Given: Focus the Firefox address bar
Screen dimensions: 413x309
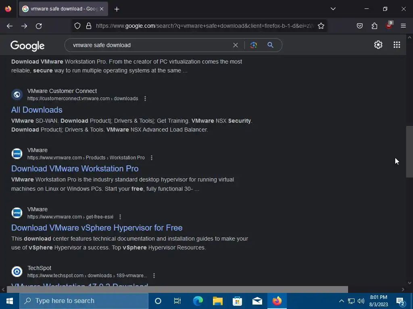Looking at the screenshot, I should (x=205, y=26).
